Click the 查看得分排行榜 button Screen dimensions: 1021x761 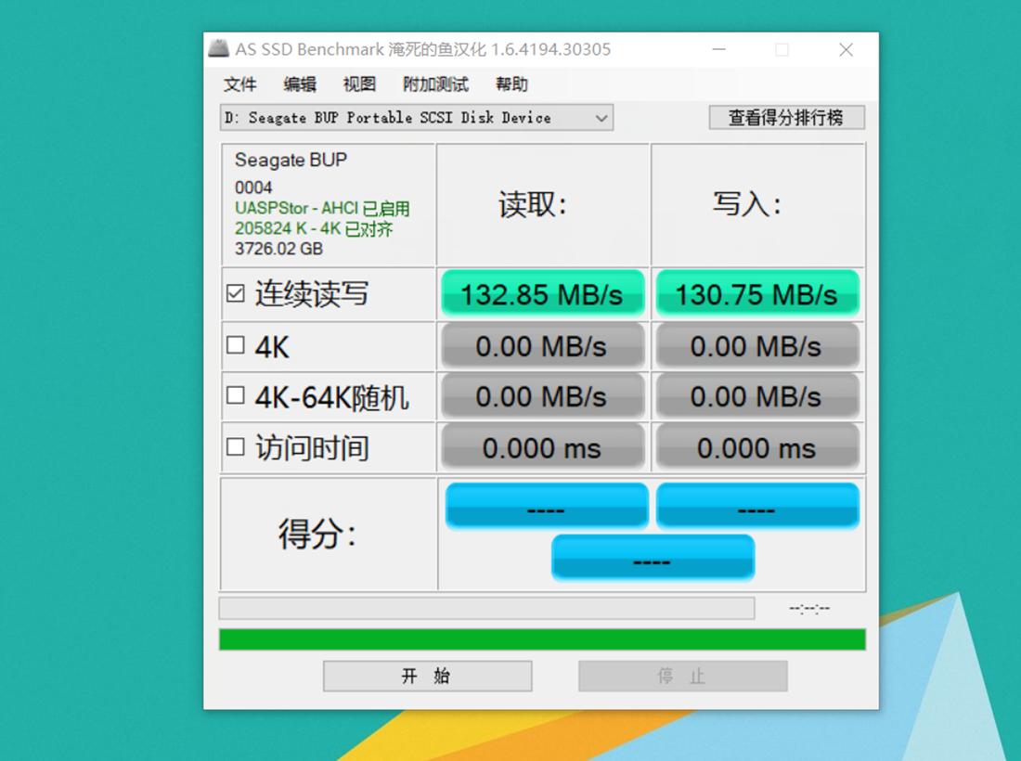pyautogui.click(x=785, y=117)
